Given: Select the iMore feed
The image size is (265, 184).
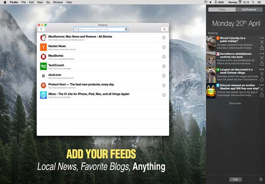Looking at the screenshot, I should pyautogui.click(x=103, y=95).
